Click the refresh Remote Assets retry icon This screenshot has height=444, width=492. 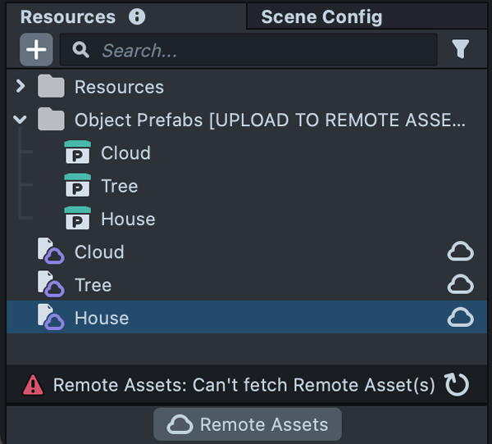[456, 384]
